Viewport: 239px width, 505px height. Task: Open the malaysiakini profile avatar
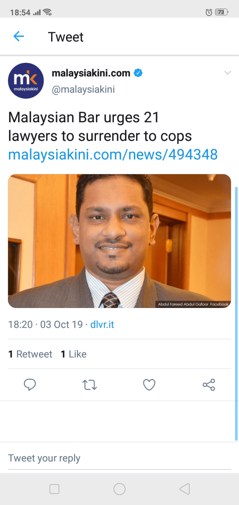26,81
